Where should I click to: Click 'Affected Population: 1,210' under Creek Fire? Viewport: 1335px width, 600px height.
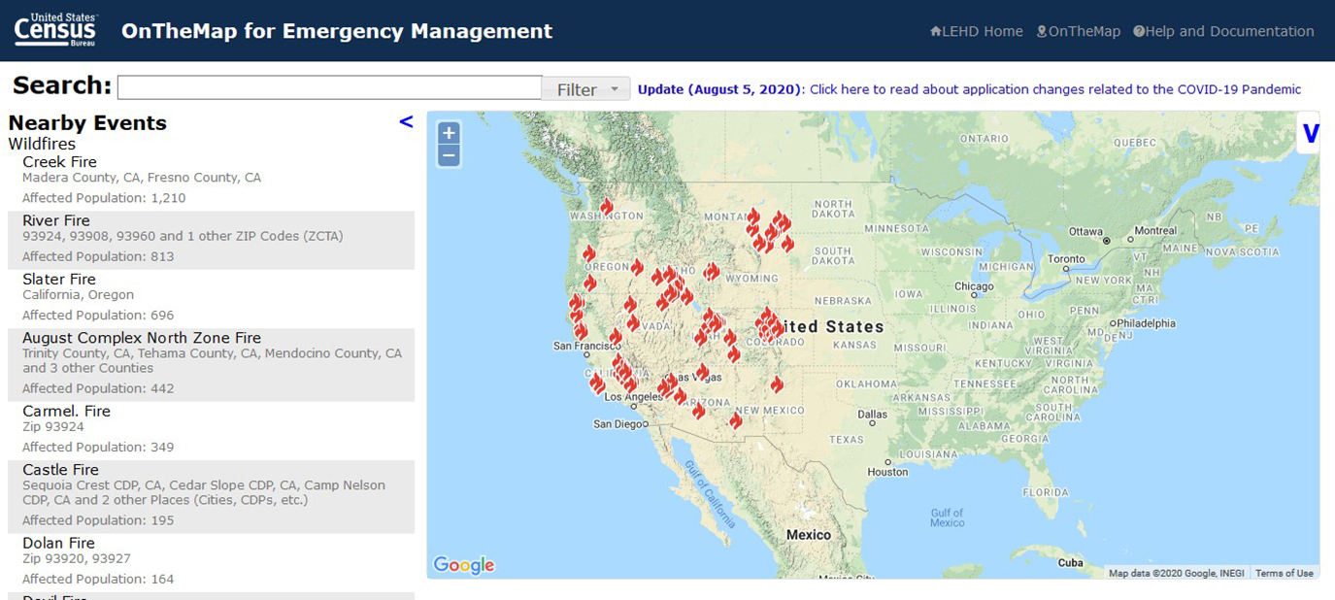coord(104,198)
